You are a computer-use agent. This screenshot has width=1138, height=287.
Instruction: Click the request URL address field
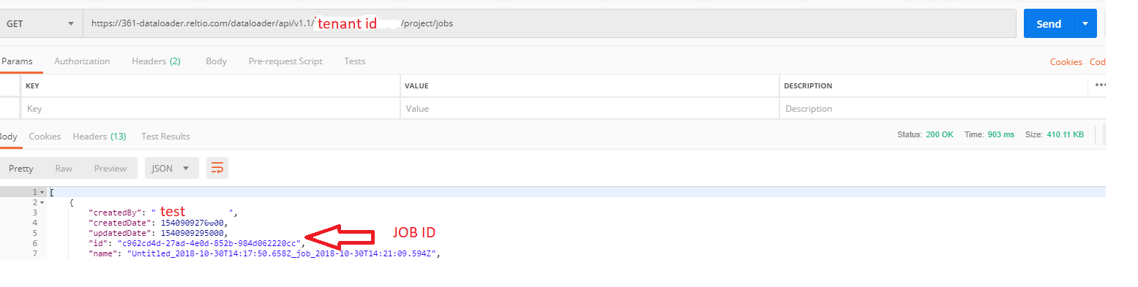click(550, 23)
